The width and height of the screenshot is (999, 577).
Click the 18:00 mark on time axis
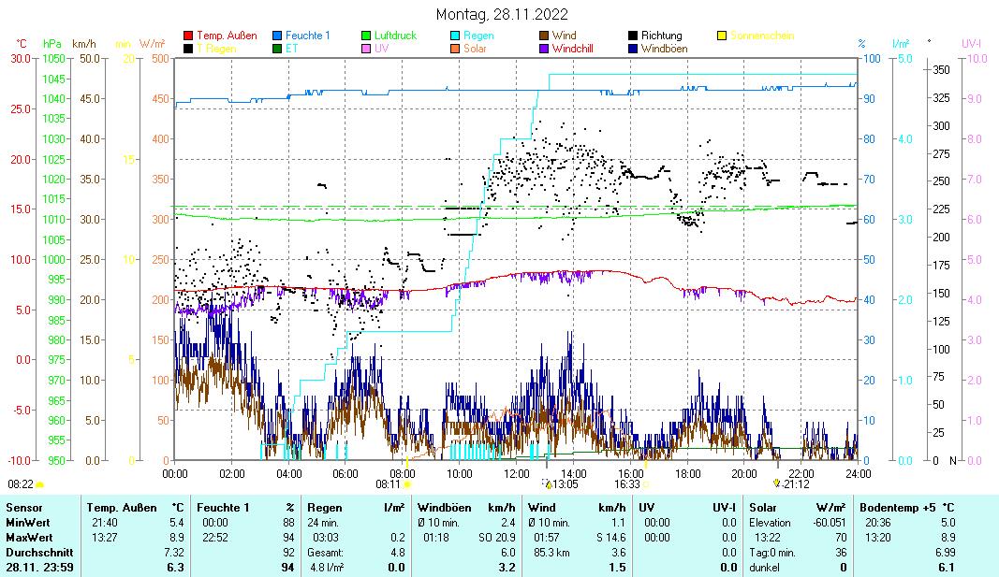pos(687,473)
